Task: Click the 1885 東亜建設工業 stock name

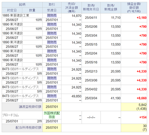Action: 16,15
